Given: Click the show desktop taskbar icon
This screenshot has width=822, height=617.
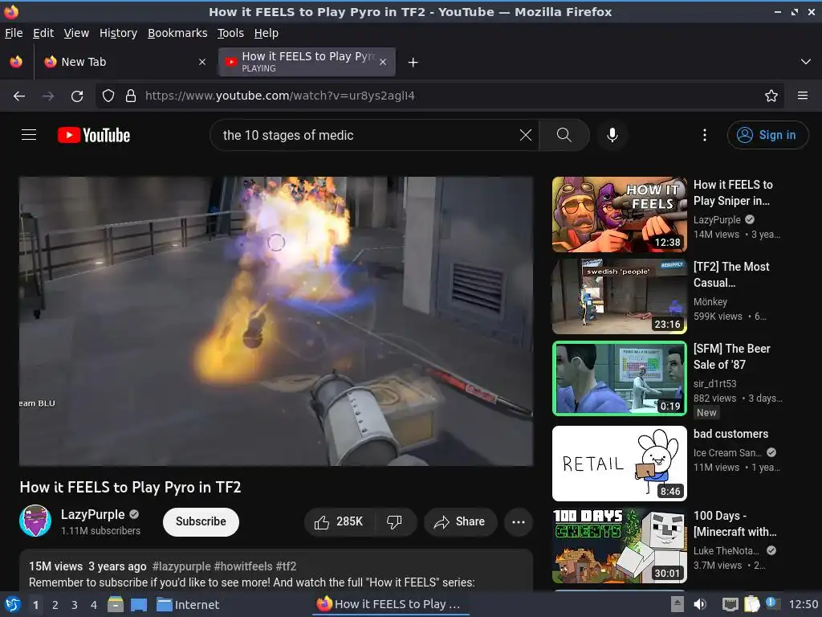Looking at the screenshot, I should [x=139, y=605].
